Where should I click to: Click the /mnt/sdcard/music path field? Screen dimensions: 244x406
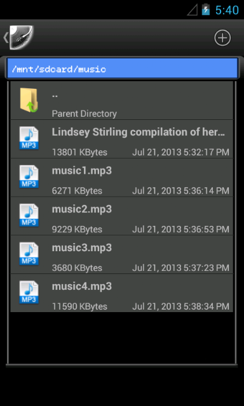[x=122, y=69]
